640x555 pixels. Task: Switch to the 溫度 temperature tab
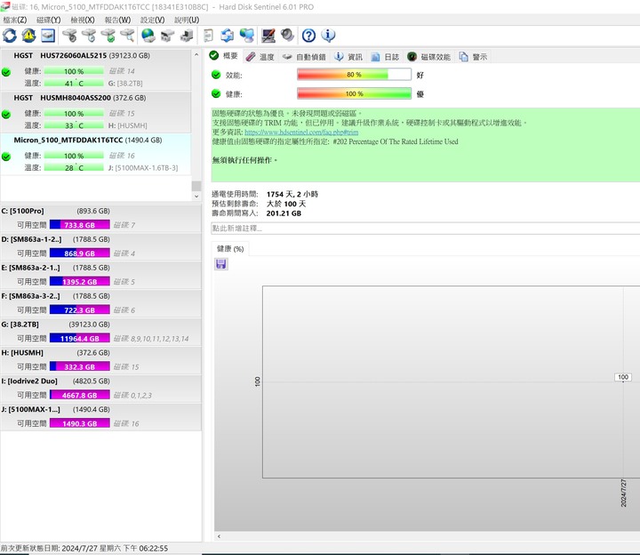click(x=260, y=57)
